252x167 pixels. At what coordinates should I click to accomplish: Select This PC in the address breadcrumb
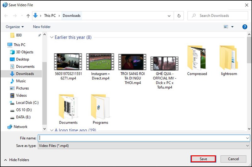pyautogui.click(x=50, y=15)
